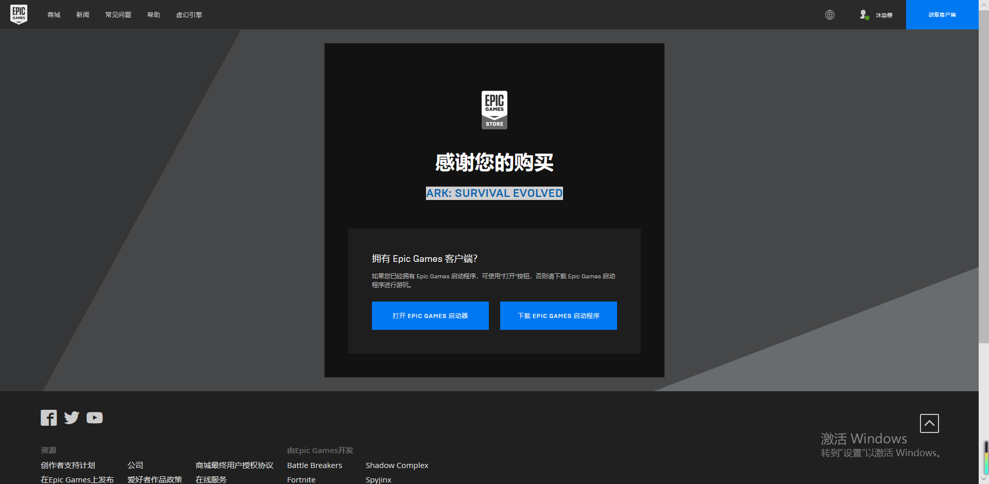Open Epic's YouTube channel via footer icon
The height and width of the screenshot is (484, 989).
(x=95, y=418)
